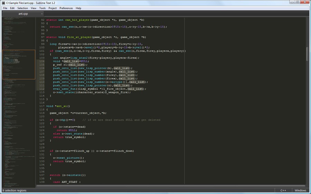311x194 pixels.
Task: Click the vertical scrollbar thumb
Action: tap(308, 54)
